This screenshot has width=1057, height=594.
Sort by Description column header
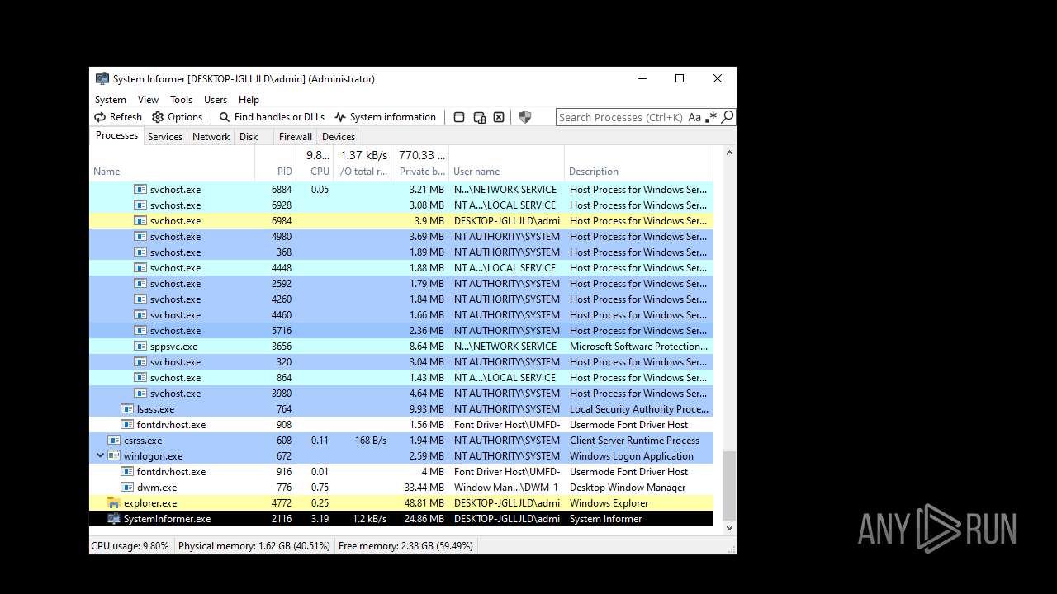[638, 163]
